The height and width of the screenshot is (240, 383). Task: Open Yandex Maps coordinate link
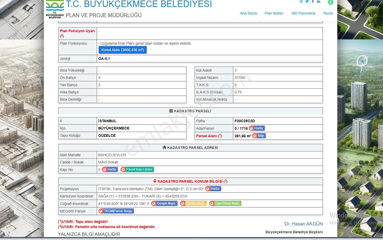click(193, 203)
